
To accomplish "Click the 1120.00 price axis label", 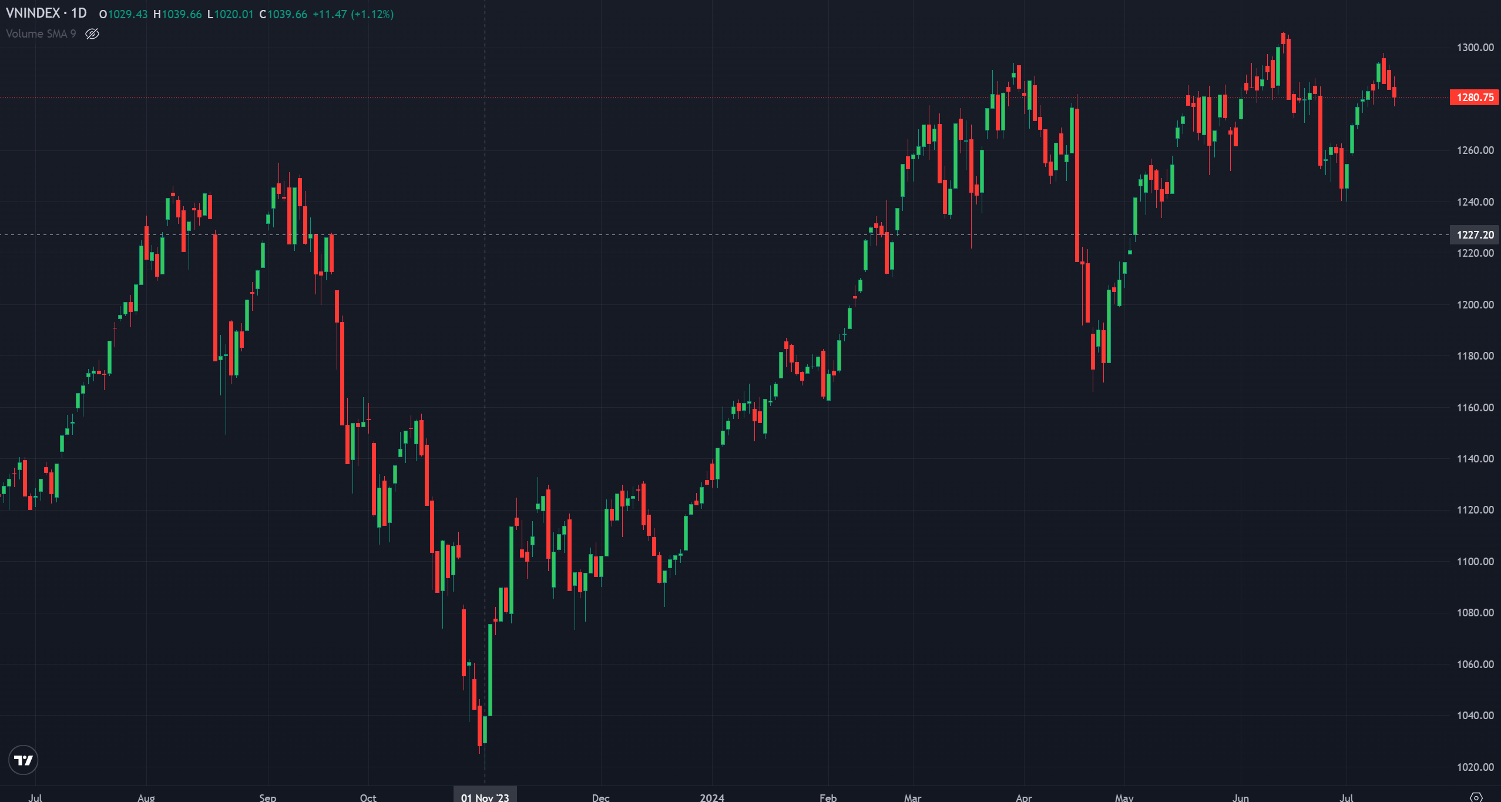I will click(x=1475, y=510).
